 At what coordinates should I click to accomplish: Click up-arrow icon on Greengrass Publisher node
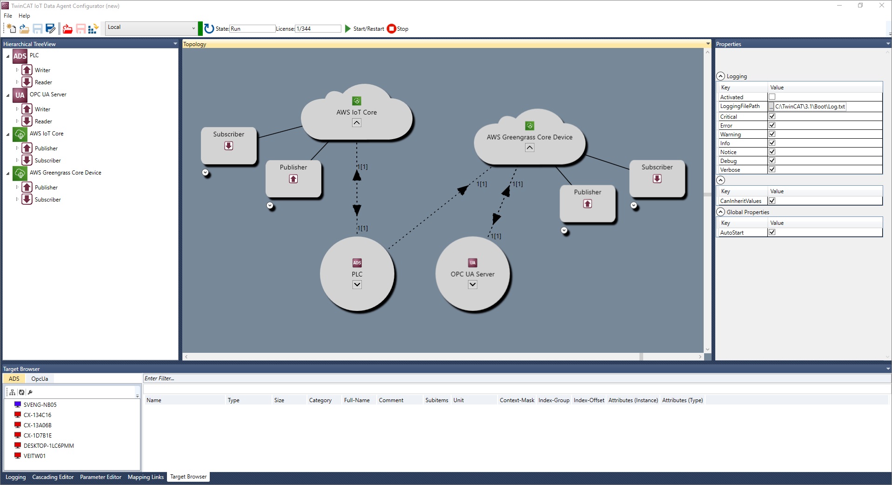[588, 204]
